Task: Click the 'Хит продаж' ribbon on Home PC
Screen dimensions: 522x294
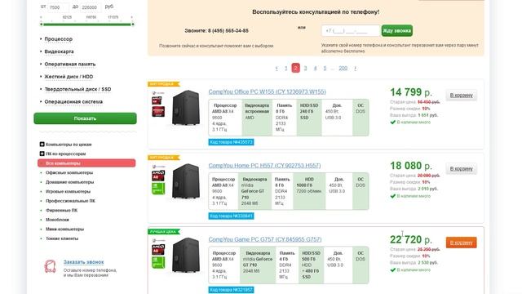Action: (x=163, y=158)
